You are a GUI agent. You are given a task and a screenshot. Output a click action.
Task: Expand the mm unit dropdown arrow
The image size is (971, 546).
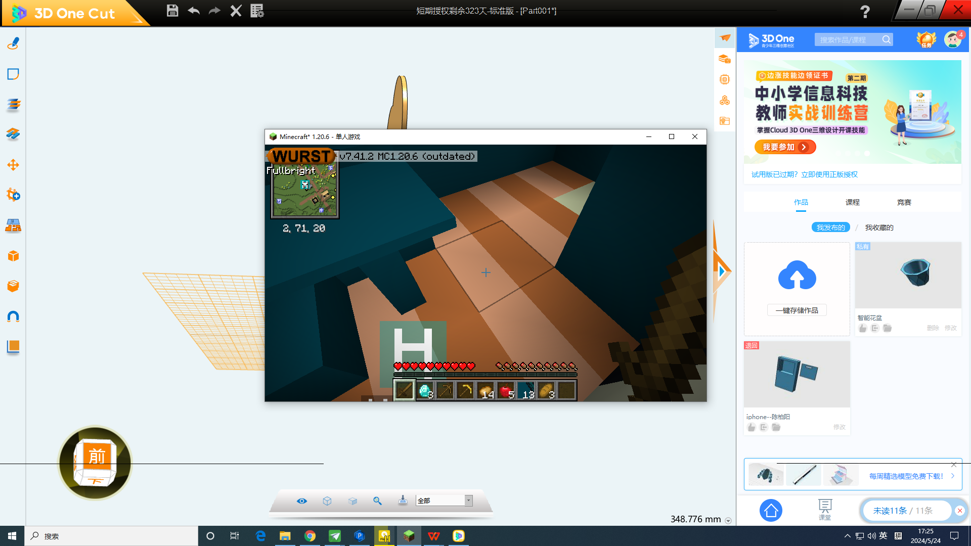click(728, 520)
